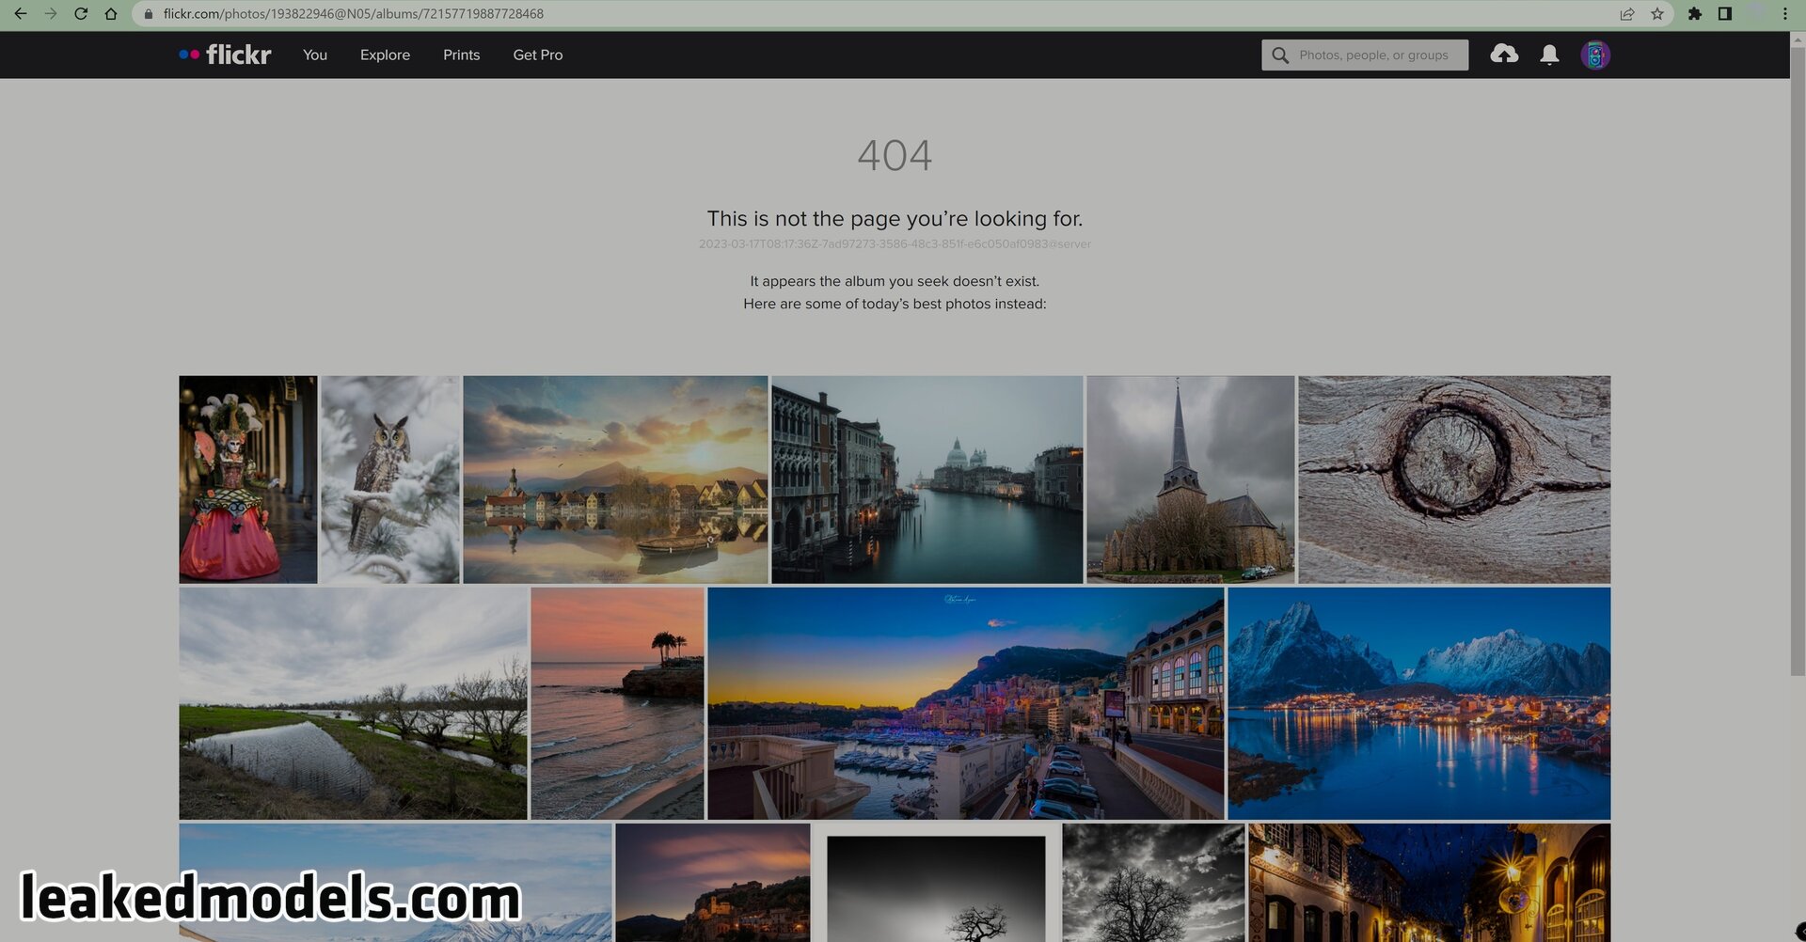This screenshot has width=1806, height=942.
Task: Open the notifications bell
Action: click(1549, 55)
